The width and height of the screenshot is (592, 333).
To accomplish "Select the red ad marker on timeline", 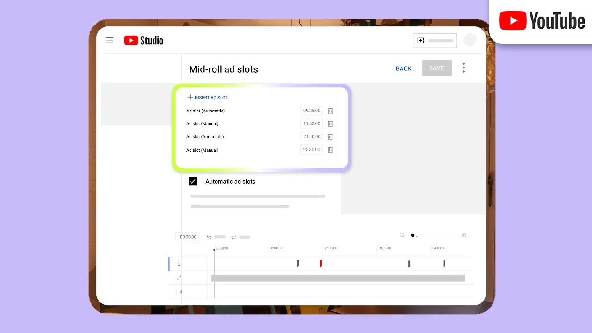I will pyautogui.click(x=321, y=264).
